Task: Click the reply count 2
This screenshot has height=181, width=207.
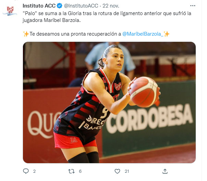Action: click(34, 171)
